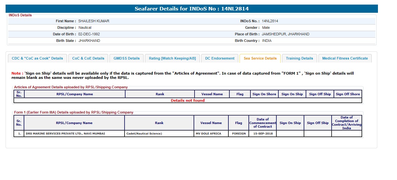Select the GMDSS Details tab
The width and height of the screenshot is (397, 180).
(127, 58)
